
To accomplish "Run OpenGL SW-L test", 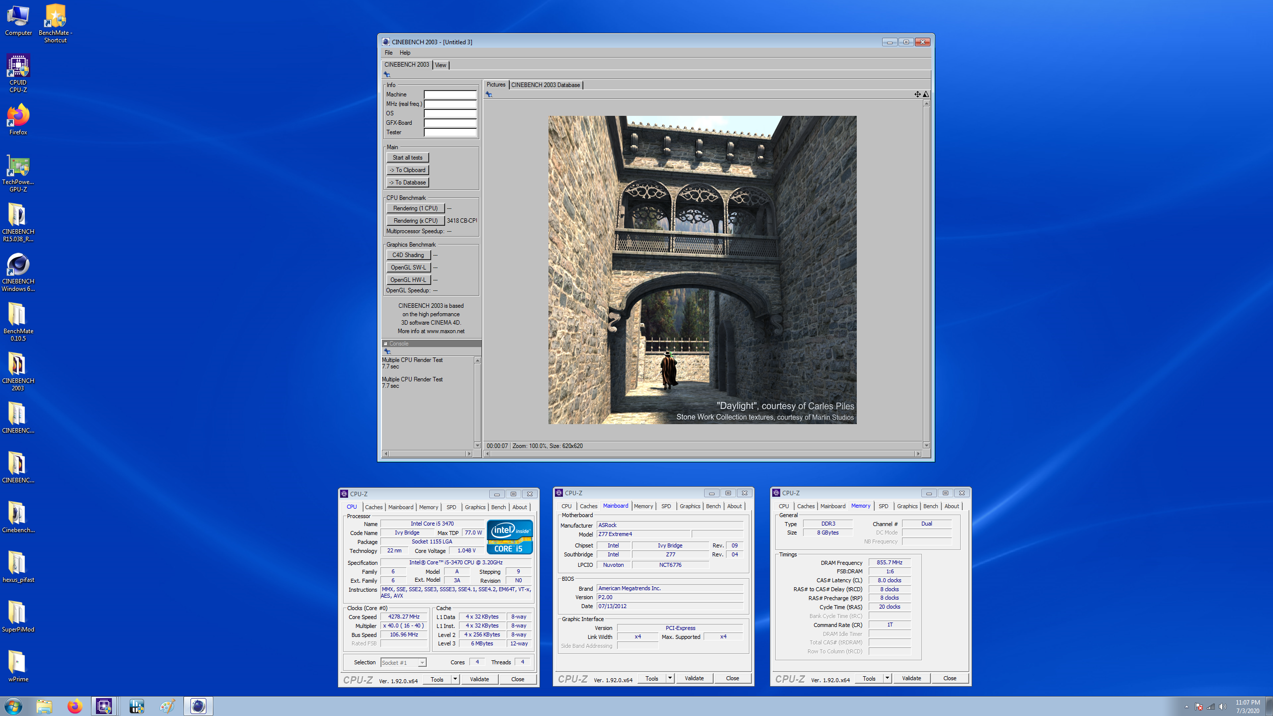I will click(x=408, y=268).
